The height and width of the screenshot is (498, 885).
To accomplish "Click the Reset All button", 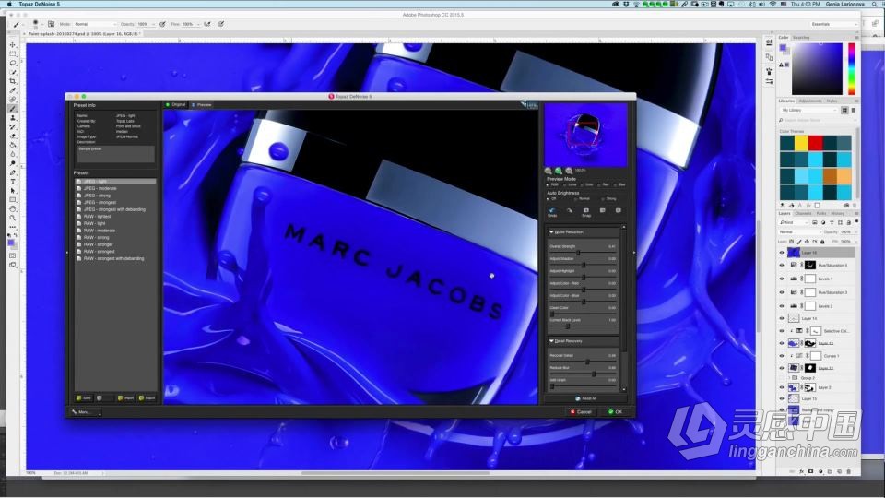I will (x=585, y=398).
